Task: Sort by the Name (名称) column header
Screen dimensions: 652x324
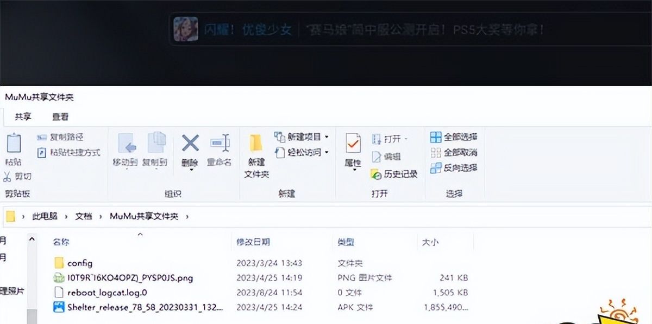Action: point(61,242)
